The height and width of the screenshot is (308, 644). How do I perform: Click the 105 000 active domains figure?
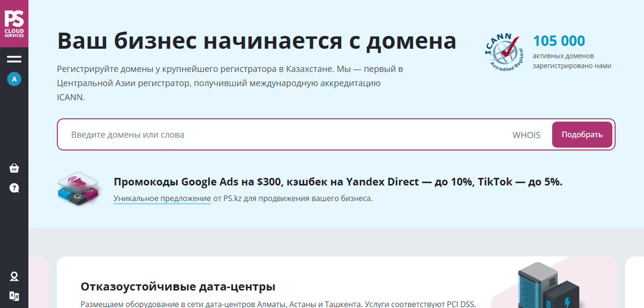pyautogui.click(x=559, y=41)
